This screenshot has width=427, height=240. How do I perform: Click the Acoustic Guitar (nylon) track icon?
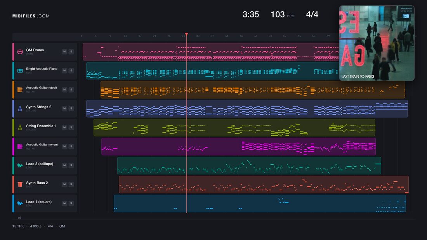(x=20, y=147)
